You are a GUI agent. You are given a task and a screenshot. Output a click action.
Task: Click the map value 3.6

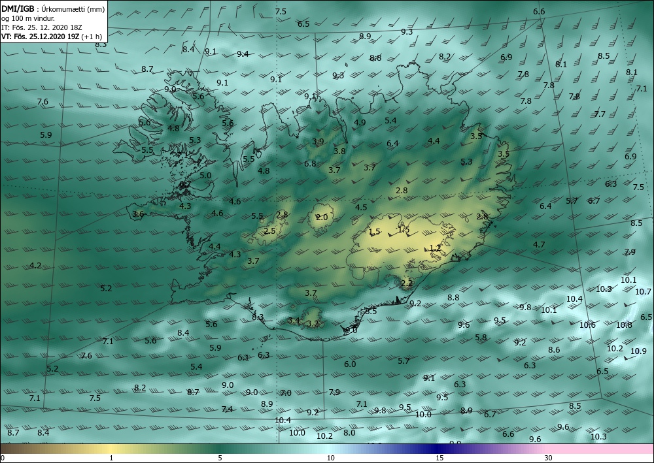(138, 214)
